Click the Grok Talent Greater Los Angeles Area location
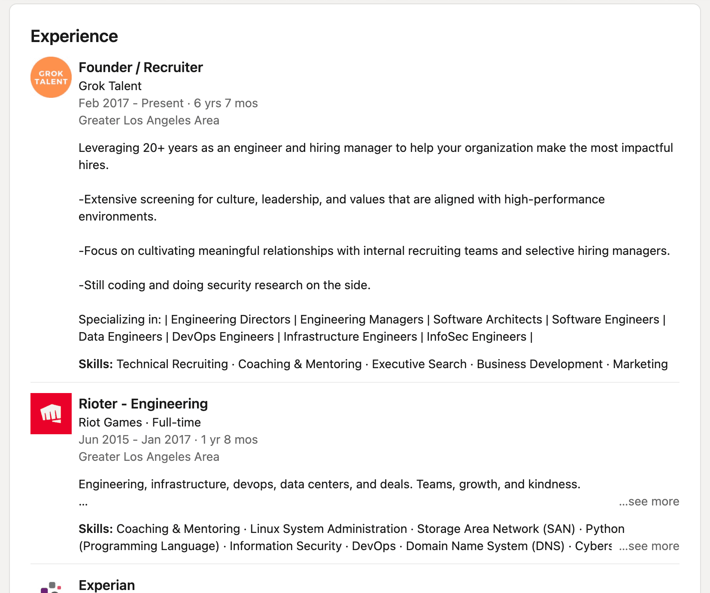The image size is (710, 593). [x=149, y=121]
